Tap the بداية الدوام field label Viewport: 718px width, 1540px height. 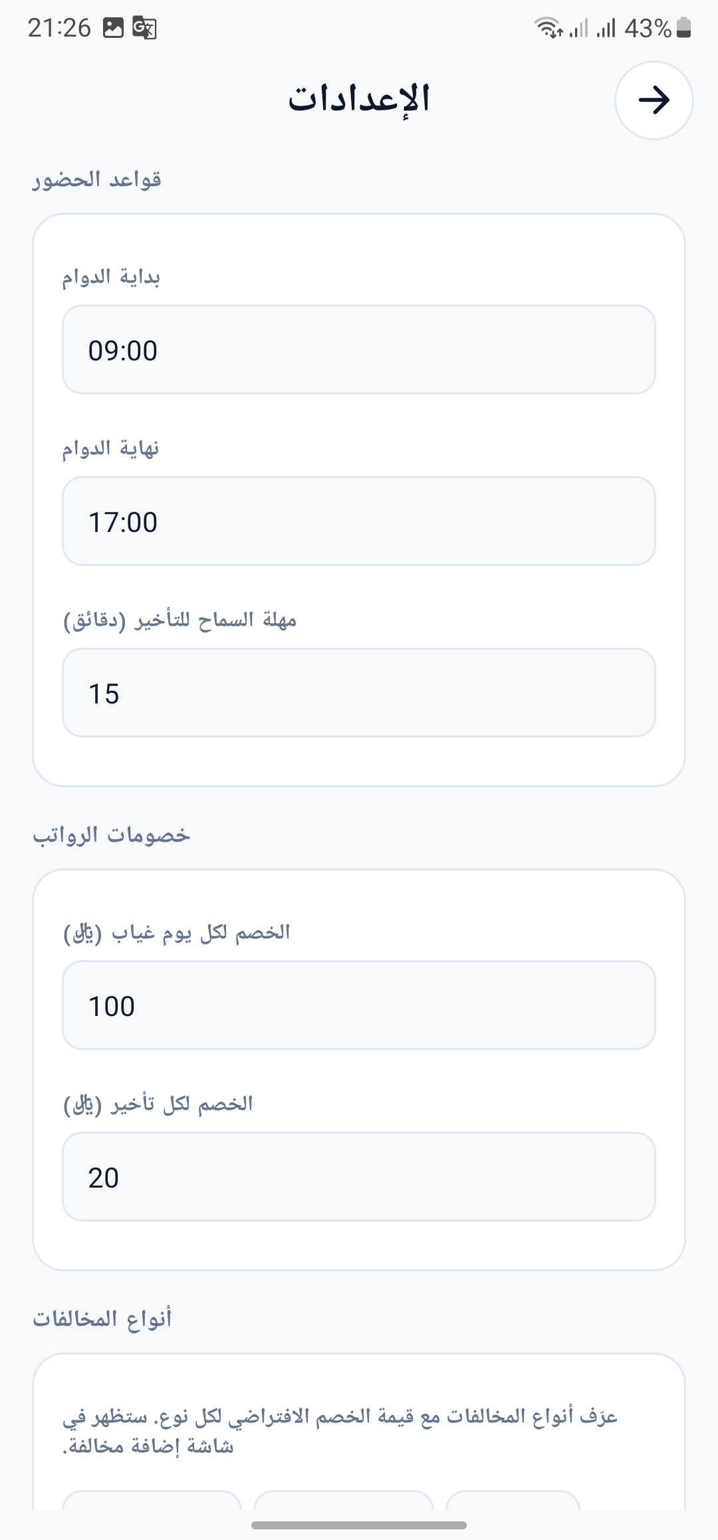pyautogui.click(x=111, y=277)
